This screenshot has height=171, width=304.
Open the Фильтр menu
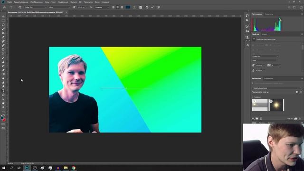(x=74, y=2)
